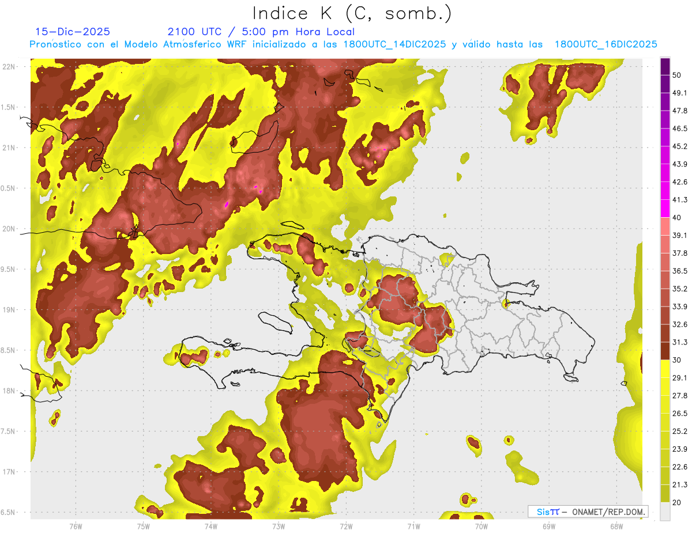Click the '74W' longitude label
This screenshot has height=534, width=692.
[x=210, y=527]
